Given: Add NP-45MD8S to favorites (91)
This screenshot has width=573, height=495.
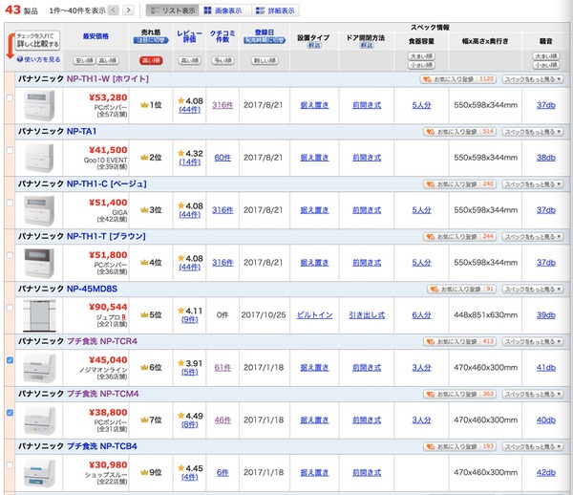Looking at the screenshot, I should [x=461, y=289].
